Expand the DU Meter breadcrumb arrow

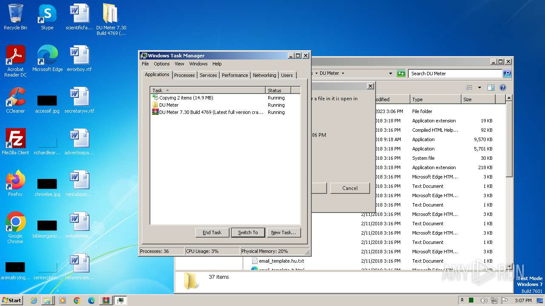click(x=343, y=74)
